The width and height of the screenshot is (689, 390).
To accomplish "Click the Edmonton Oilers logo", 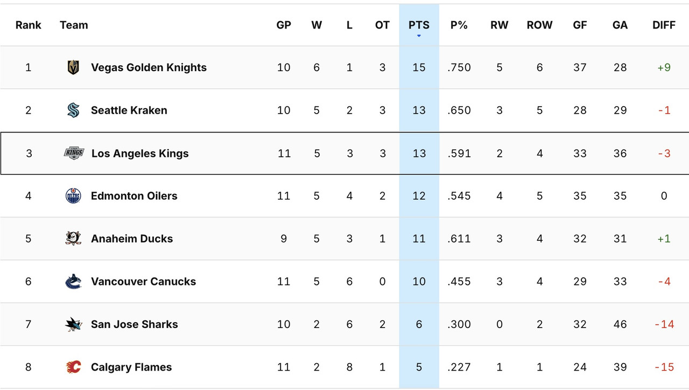I will pos(74,196).
